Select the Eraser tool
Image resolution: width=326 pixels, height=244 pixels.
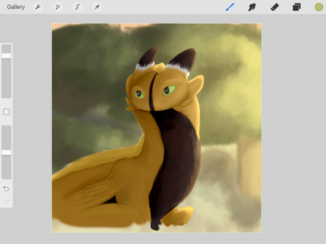(275, 7)
